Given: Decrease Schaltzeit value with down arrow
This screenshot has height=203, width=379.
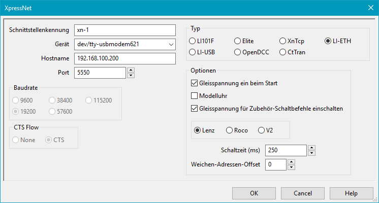Looking at the screenshot, I should click(x=312, y=153).
